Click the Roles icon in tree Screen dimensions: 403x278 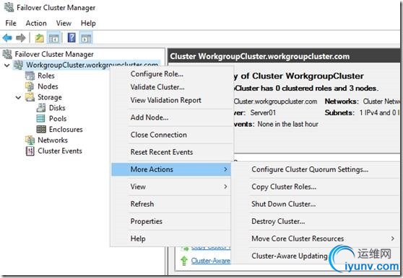[30, 76]
